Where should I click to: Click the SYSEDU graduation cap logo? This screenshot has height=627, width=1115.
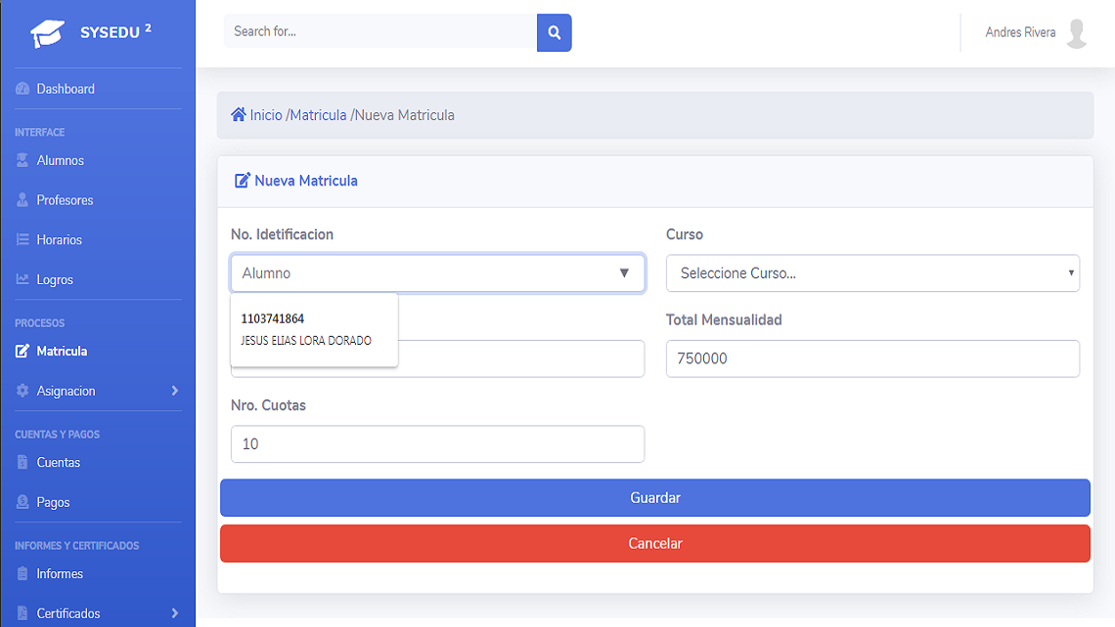click(x=47, y=34)
